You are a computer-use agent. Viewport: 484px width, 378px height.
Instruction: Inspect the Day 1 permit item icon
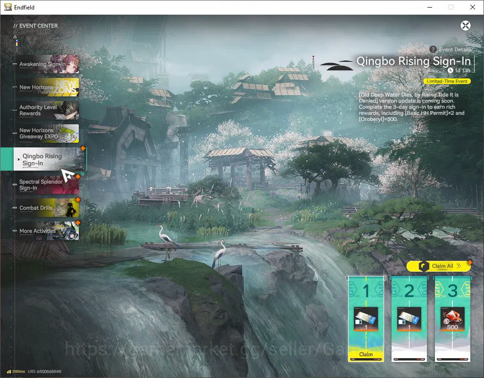(x=366, y=319)
